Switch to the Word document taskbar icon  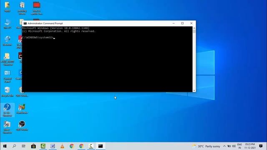[53, 146]
